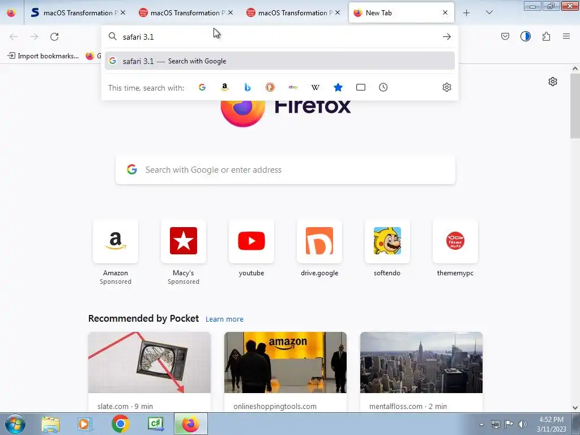Close the New Tab tab
This screenshot has width=580, height=435.
tap(445, 12)
